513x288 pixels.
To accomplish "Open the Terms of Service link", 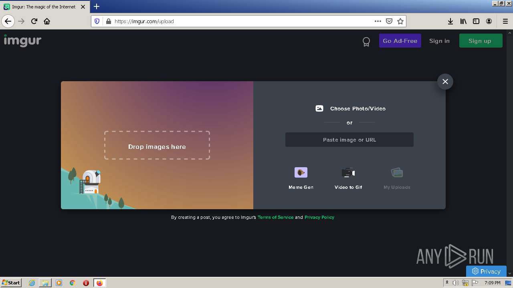I will [x=275, y=217].
